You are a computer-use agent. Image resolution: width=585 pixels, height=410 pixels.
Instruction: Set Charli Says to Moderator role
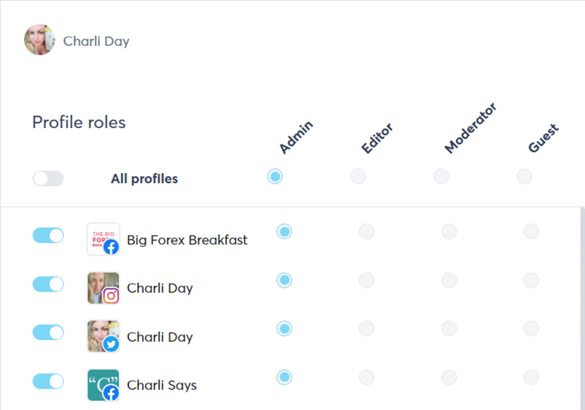click(449, 378)
